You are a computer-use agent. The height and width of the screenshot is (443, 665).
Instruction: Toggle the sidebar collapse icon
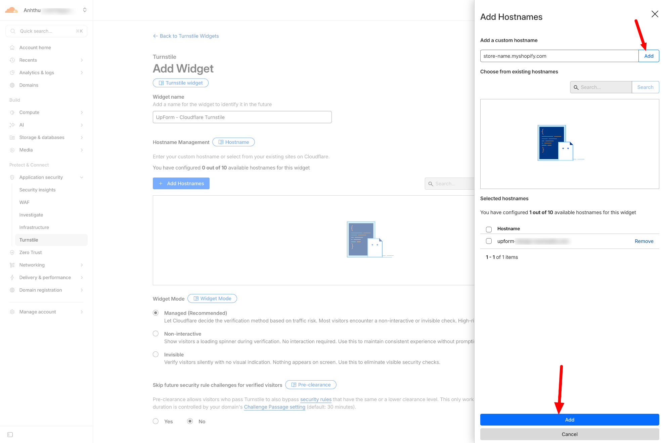tap(10, 435)
